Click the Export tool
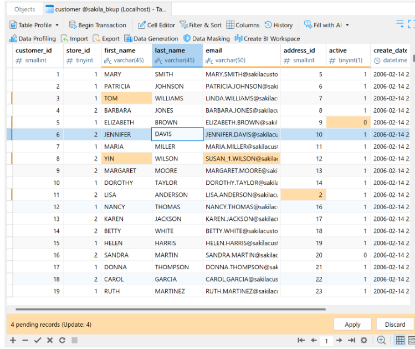 coord(106,39)
